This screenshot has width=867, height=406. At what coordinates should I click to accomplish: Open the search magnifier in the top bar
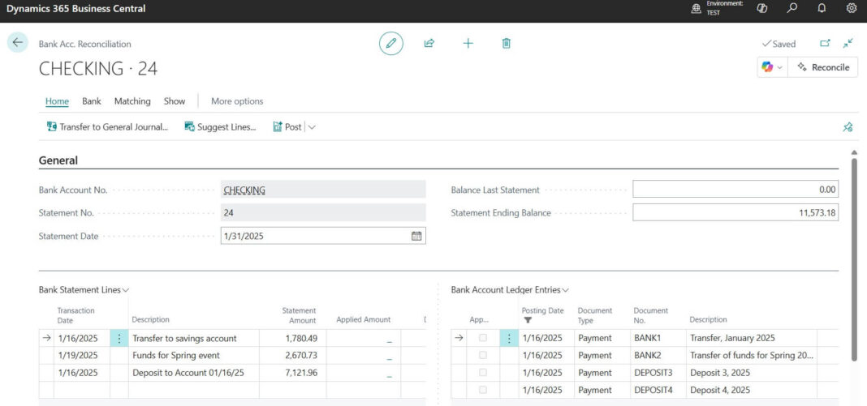point(792,8)
